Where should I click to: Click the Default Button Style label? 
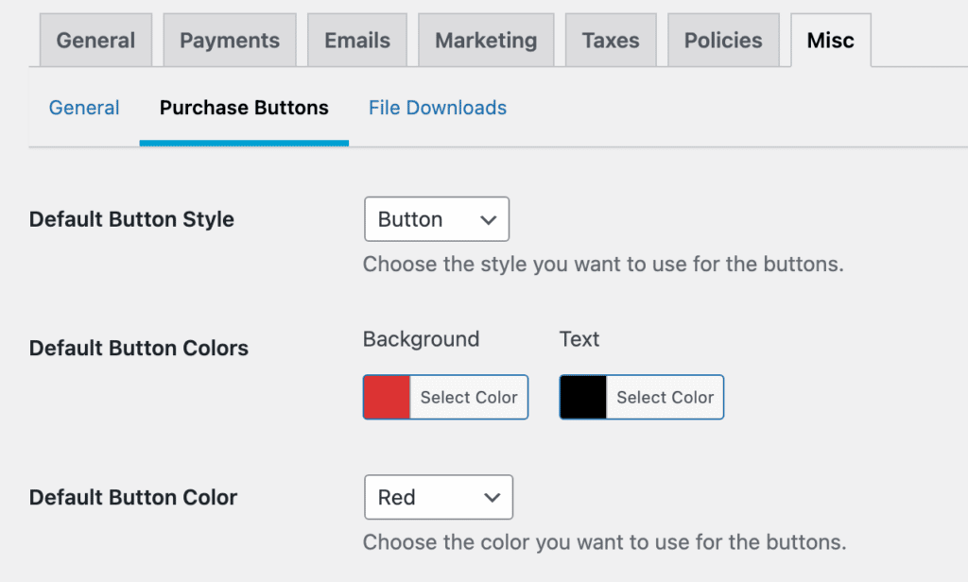click(x=130, y=218)
